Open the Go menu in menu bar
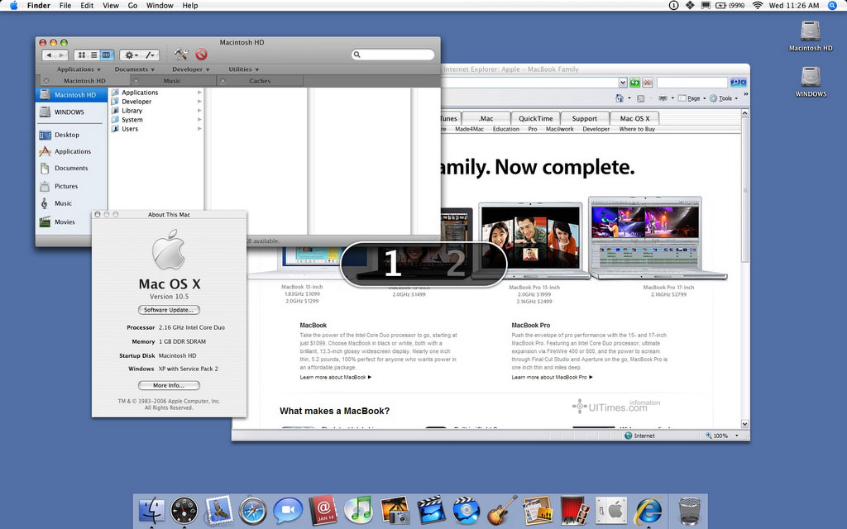 coord(132,6)
